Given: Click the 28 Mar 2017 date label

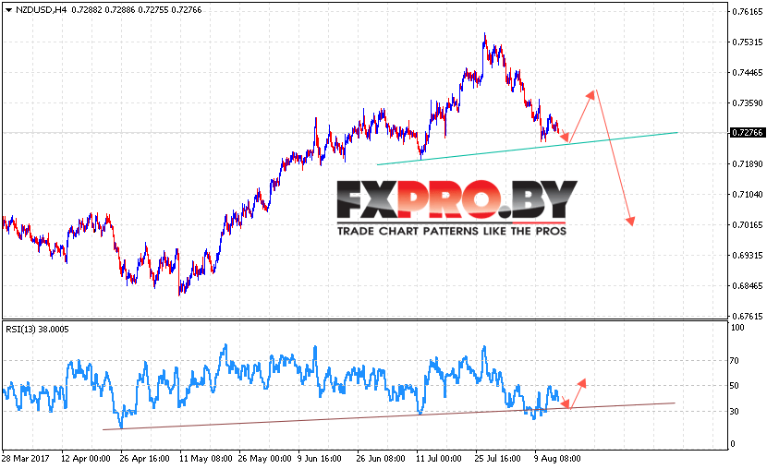Looking at the screenshot, I should coord(26,458).
